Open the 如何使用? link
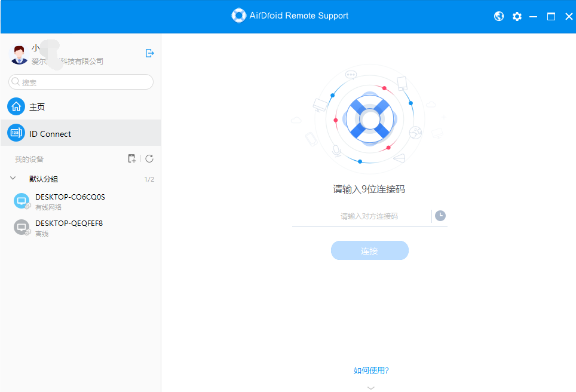 (371, 370)
